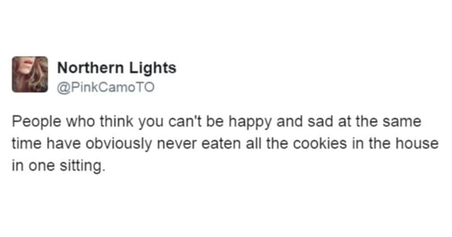Click the @PinkCamoTO handle
Screen dimensions: 452x237
105,88
